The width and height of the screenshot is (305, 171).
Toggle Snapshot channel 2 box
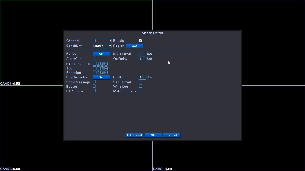(98, 73)
